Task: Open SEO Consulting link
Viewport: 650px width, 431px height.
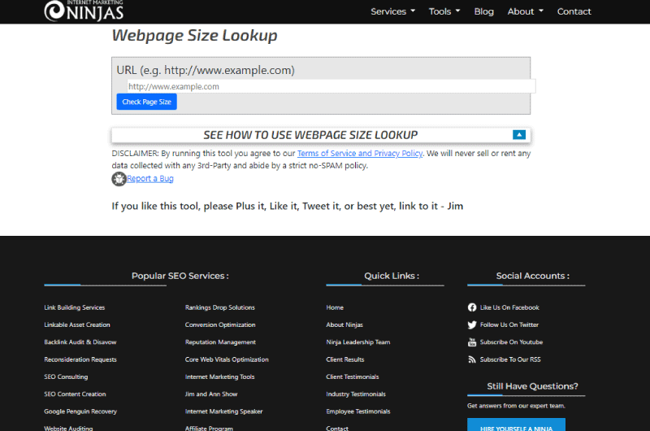Action: point(66,377)
